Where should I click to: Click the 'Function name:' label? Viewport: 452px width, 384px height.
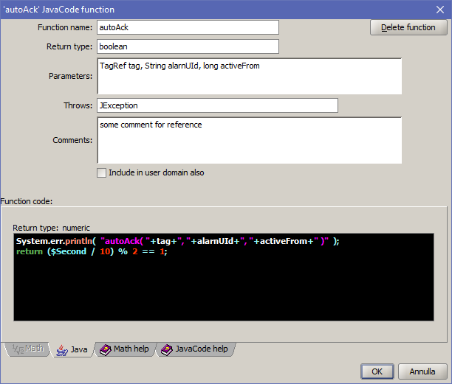(65, 27)
